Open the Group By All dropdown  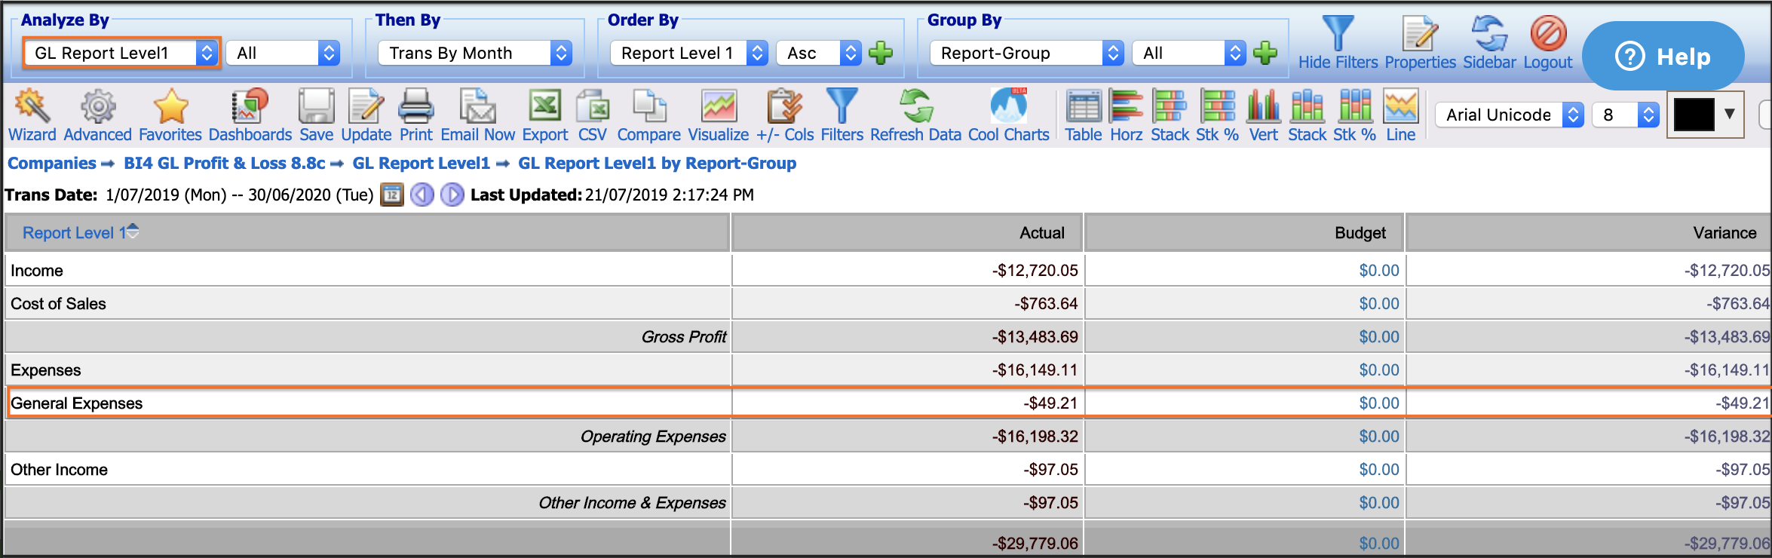point(1189,53)
